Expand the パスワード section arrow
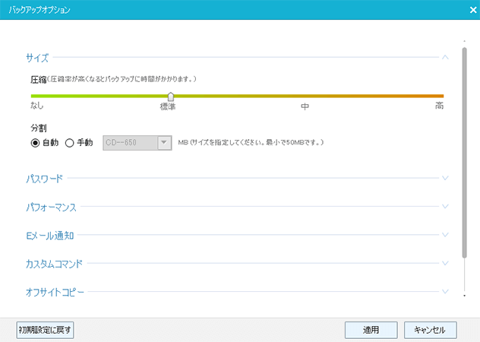 pyautogui.click(x=445, y=179)
